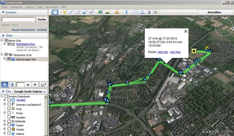Screen dimensions: 234x136
Task: Open the Ansicht menu
Action: click(30, 7)
